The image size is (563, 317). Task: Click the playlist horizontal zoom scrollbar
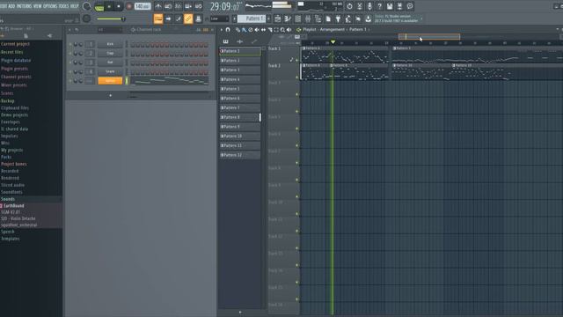[x=429, y=37]
